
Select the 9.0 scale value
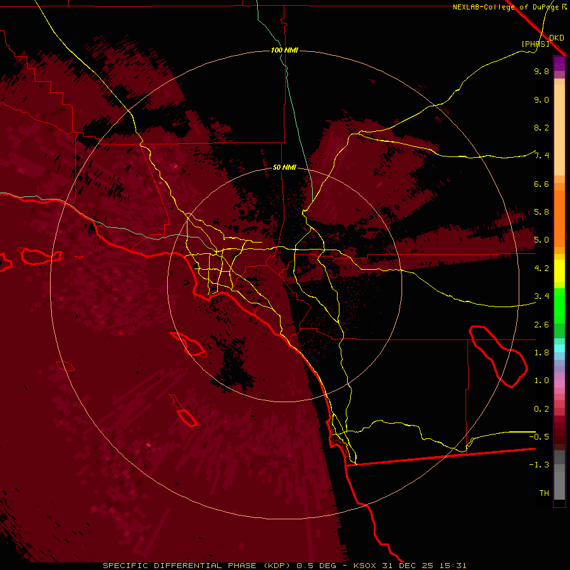point(541,99)
